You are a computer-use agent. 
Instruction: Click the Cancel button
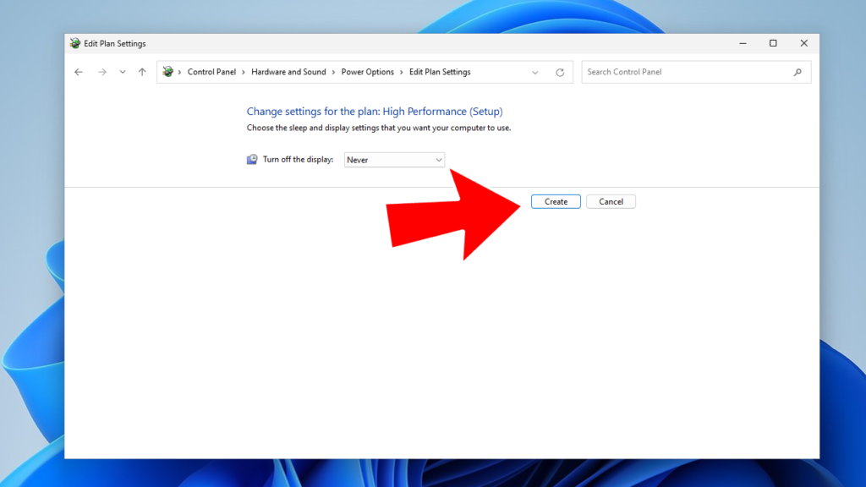[x=611, y=201]
